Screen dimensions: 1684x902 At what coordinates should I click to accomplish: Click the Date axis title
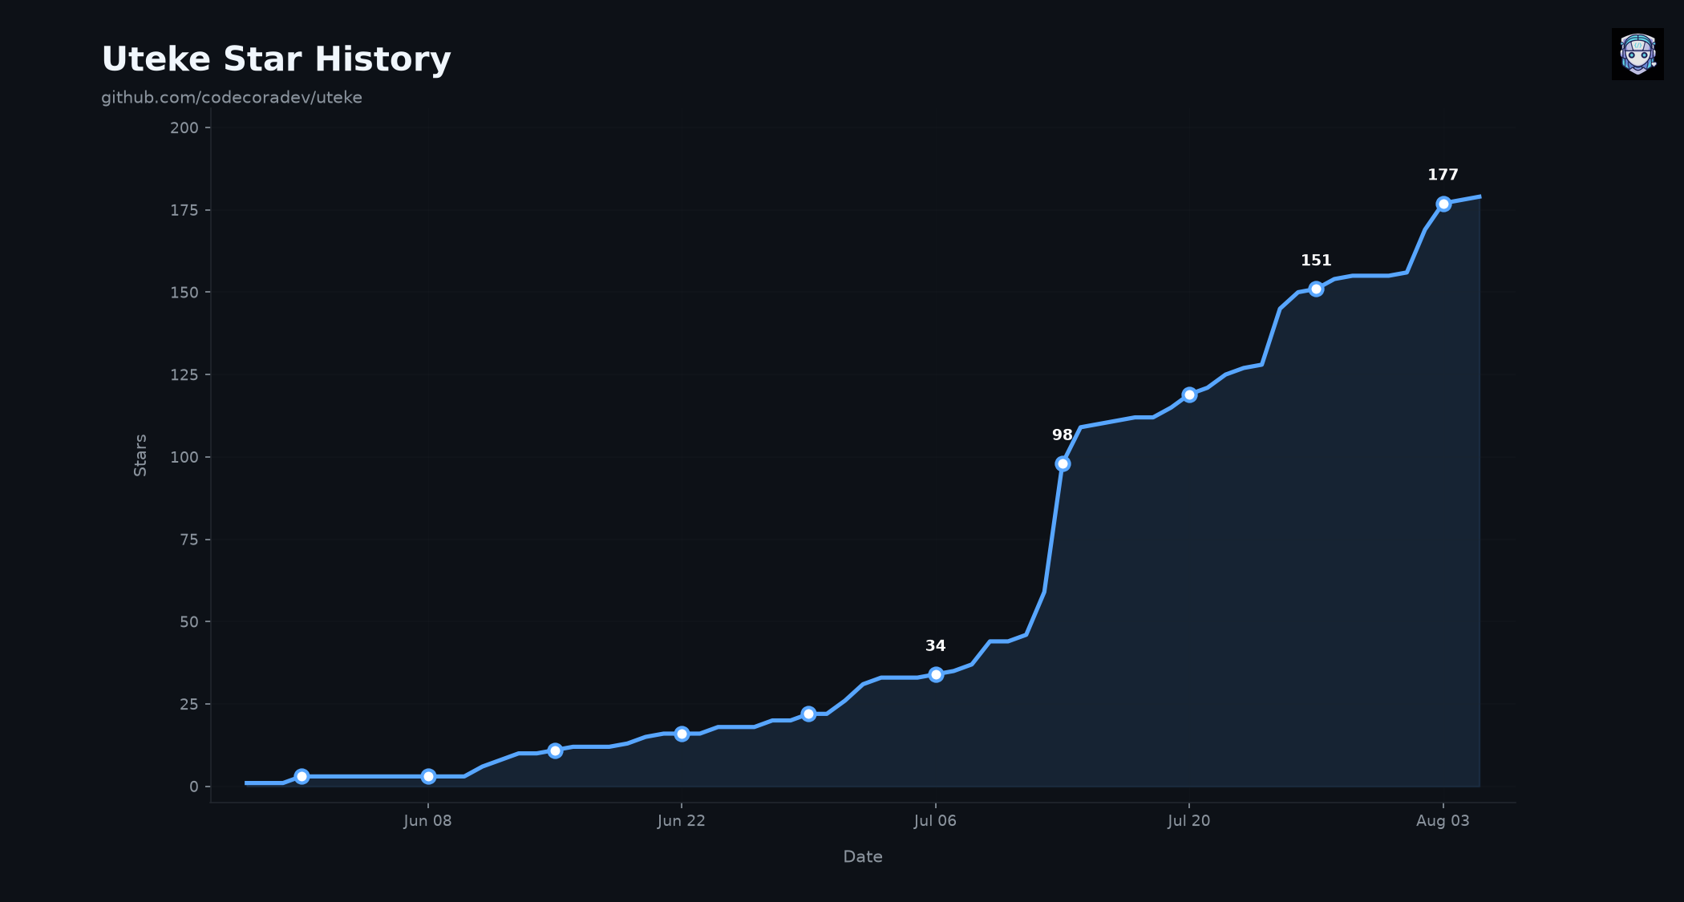coord(863,856)
